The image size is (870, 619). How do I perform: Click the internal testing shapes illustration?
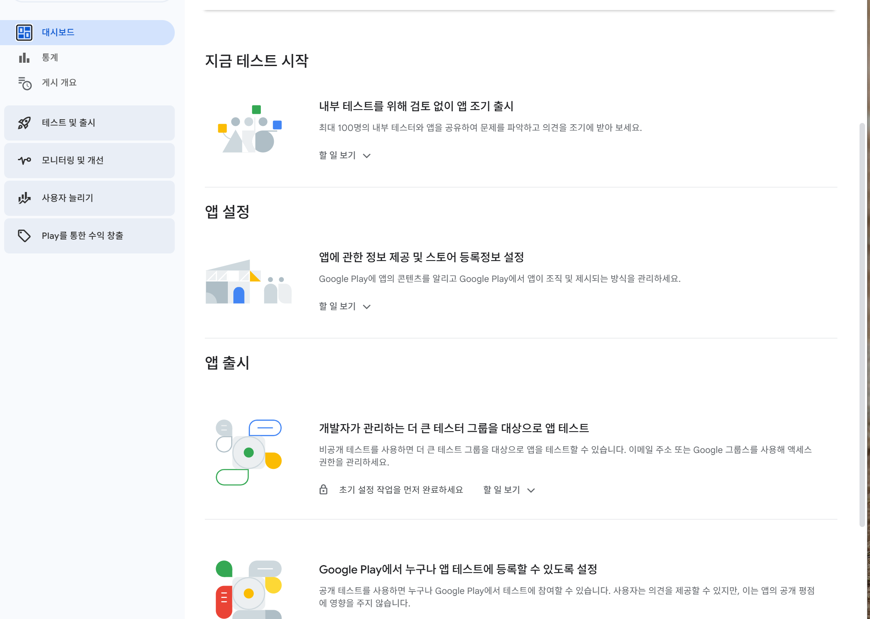250,129
